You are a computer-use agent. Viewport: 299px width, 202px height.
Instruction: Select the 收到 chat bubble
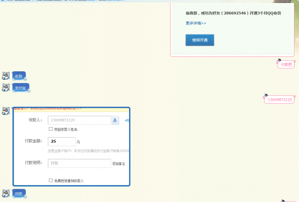(19, 76)
